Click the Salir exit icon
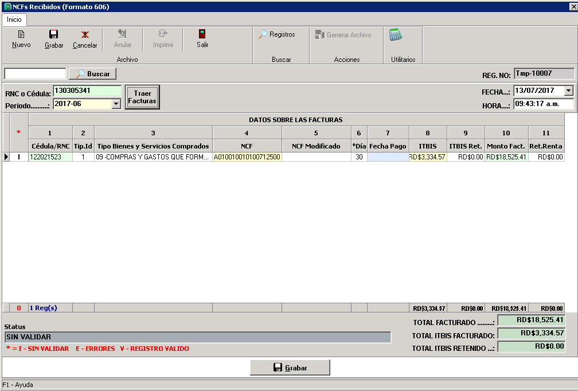The image size is (578, 391). (x=202, y=39)
